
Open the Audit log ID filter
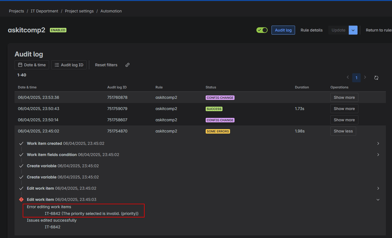pos(69,65)
